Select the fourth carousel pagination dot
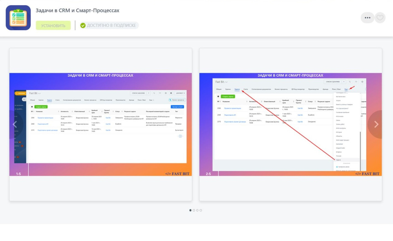This screenshot has height=241, width=393. pyautogui.click(x=201, y=210)
